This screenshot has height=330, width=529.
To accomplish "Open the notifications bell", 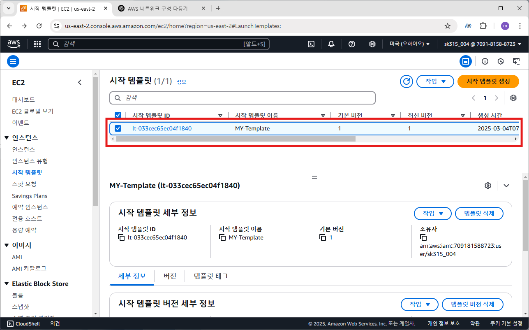I will tap(331, 44).
